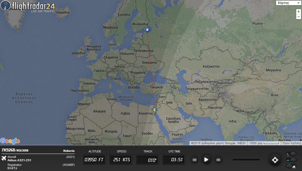Image resolution: width=302 pixels, height=171 pixels.
Task: Click the Kolavia airline name
Action: [69, 151]
